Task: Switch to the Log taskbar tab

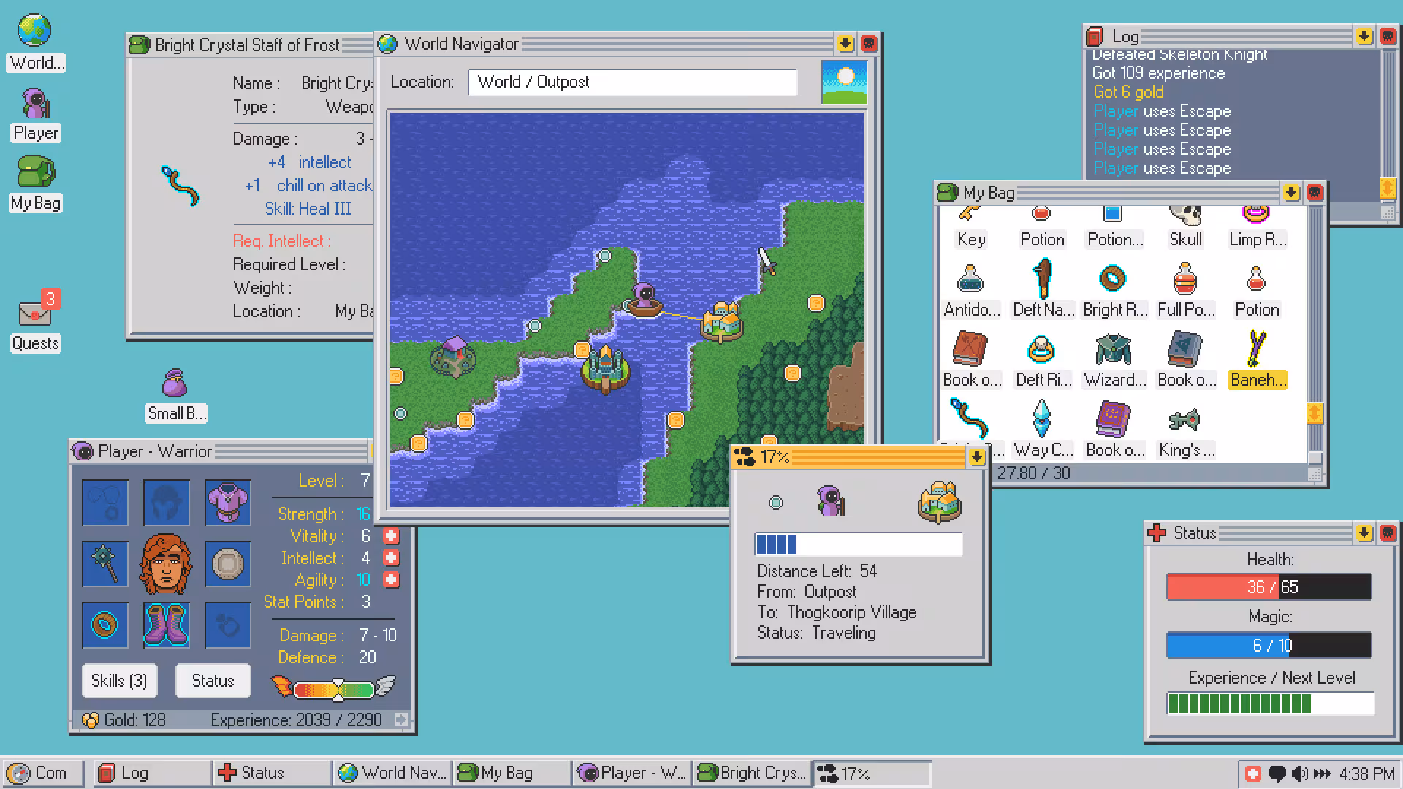Action: click(x=152, y=773)
